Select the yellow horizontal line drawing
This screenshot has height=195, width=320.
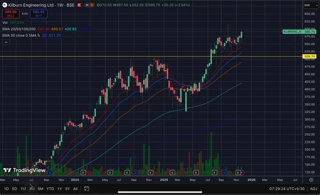click(x=151, y=57)
